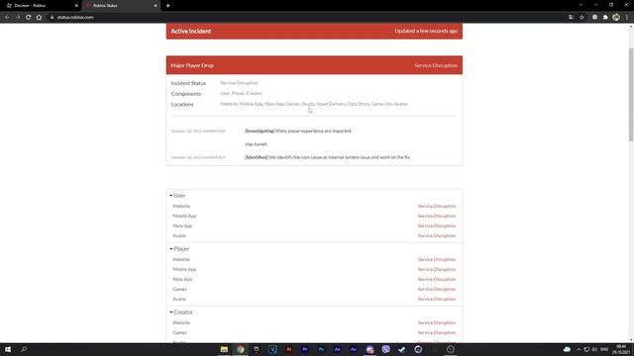Open the Windows Start menu

tap(8, 349)
